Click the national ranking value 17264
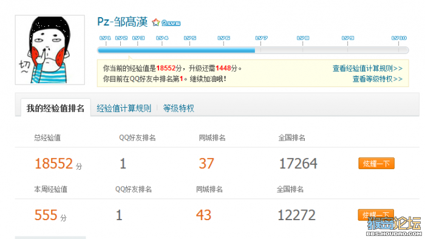The image size is (425, 239). pos(298,164)
